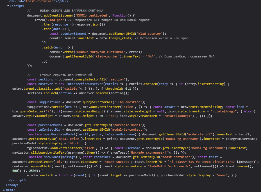This screenshot has height=192, width=261.
Task: Click the closing html tag
Action: pyautogui.click(x=9, y=190)
